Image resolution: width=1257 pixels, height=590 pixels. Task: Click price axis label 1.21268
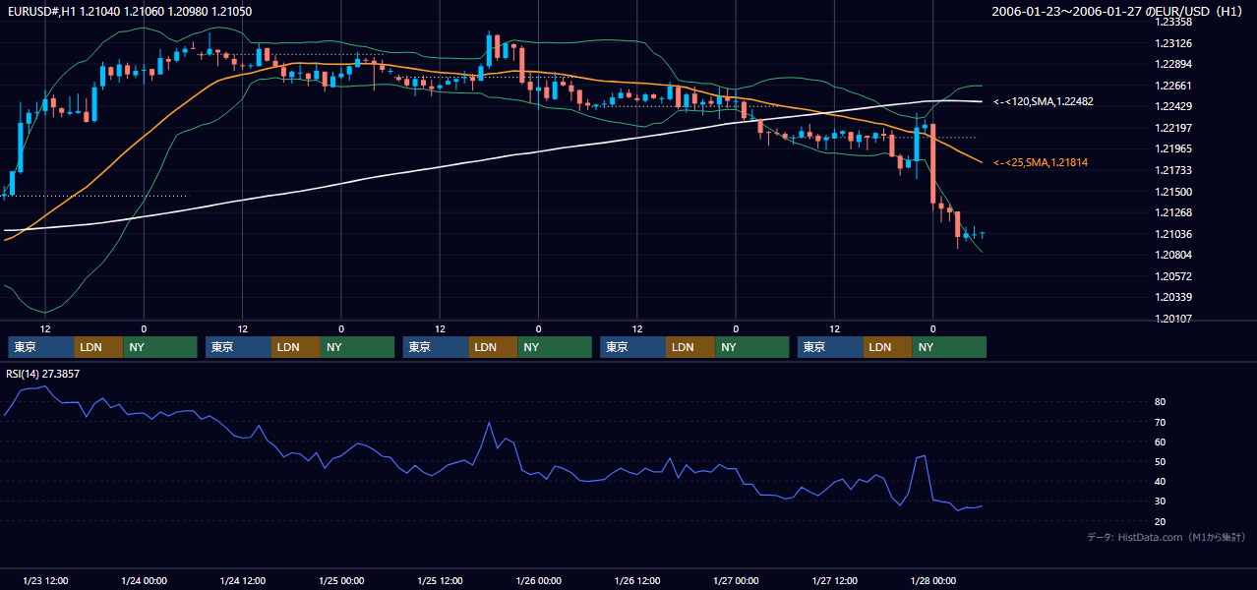(x=1173, y=212)
